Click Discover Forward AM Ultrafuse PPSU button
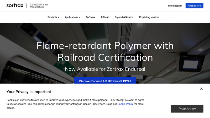The height and width of the screenshot is (118, 210). 105,81
